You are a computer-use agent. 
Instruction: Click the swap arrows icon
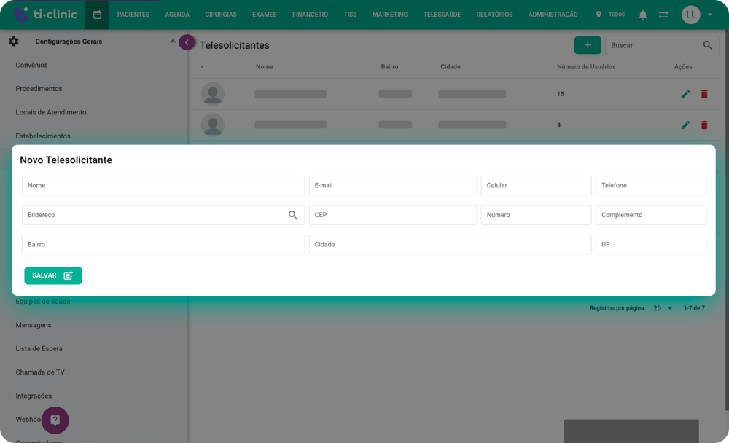pos(663,15)
